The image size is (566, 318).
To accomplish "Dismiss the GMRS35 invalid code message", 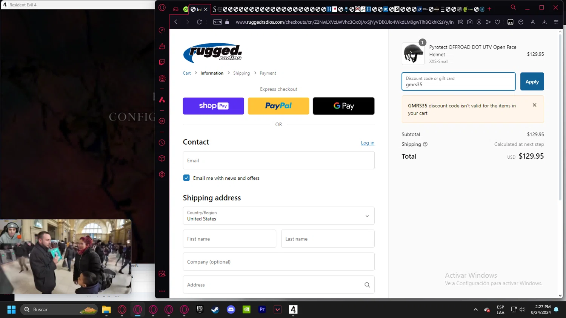I will (534, 105).
